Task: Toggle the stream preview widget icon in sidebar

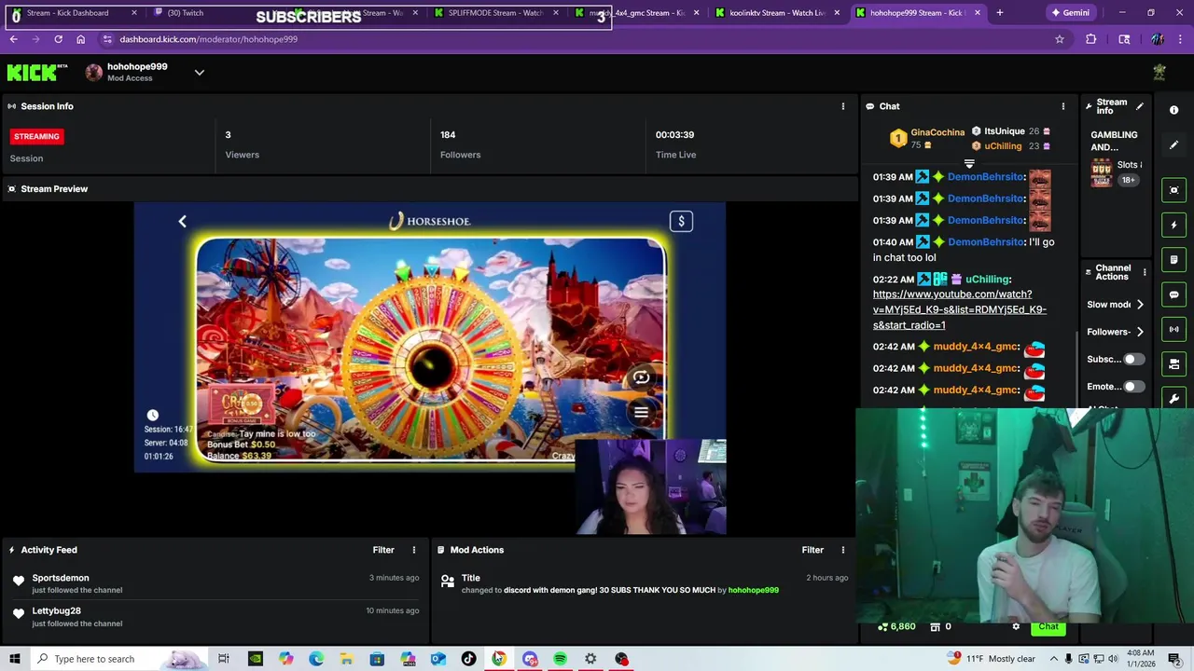Action: point(1174,190)
